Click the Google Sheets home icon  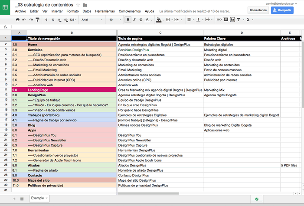[5, 7]
